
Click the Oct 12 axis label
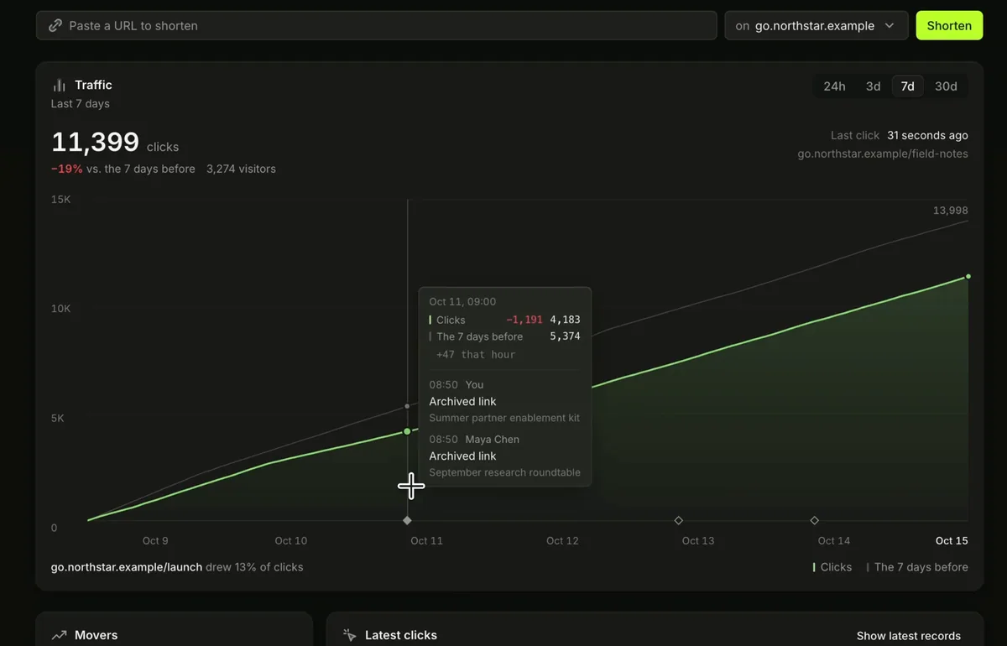562,540
